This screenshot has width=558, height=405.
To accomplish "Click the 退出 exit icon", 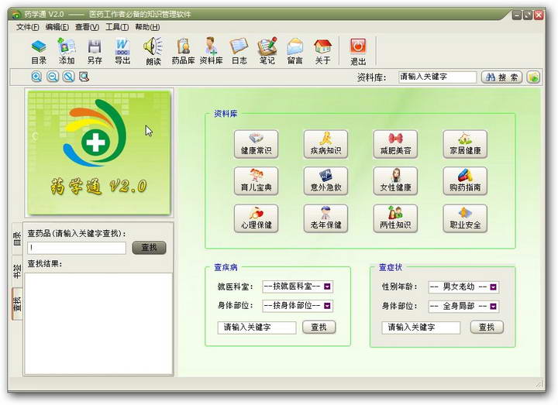I will [357, 51].
